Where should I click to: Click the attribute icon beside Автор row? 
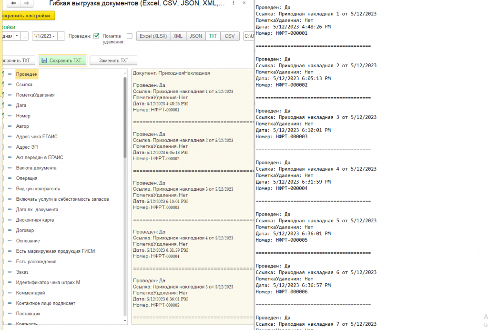tap(10, 126)
